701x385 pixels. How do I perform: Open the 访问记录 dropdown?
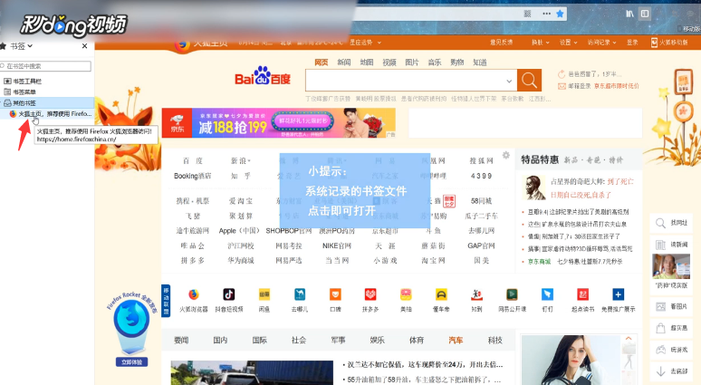click(x=601, y=43)
